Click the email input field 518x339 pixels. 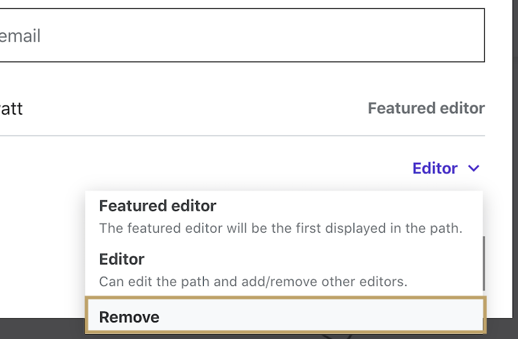[242, 35]
